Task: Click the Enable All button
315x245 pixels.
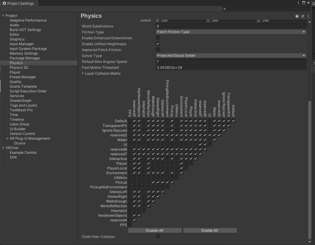Action: click(210, 231)
